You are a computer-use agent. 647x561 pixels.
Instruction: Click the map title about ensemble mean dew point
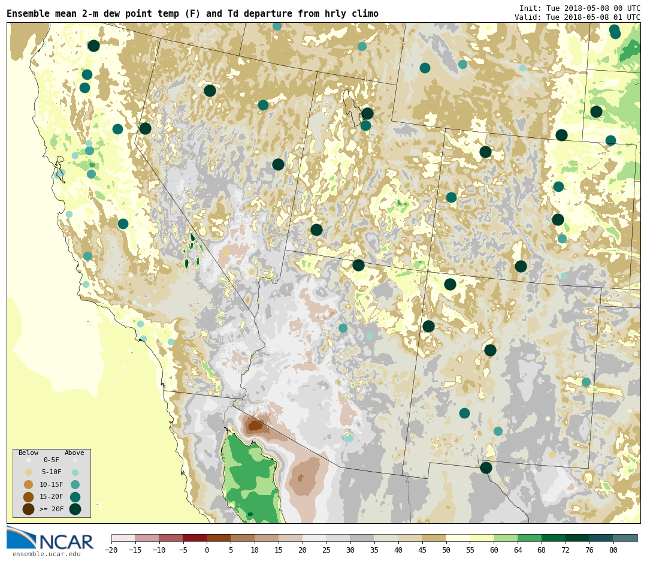[x=192, y=14]
